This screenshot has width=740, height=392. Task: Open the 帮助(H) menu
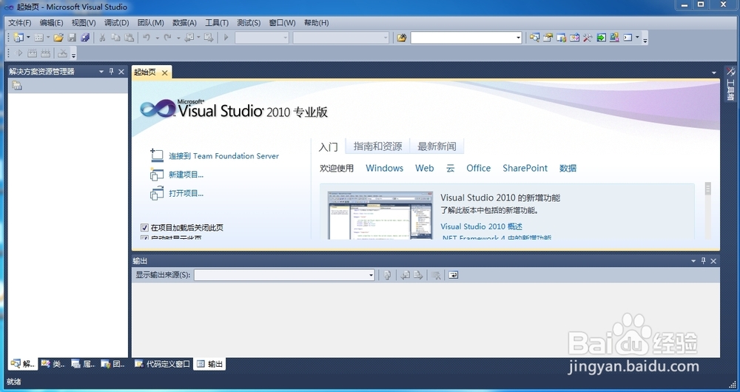click(316, 23)
